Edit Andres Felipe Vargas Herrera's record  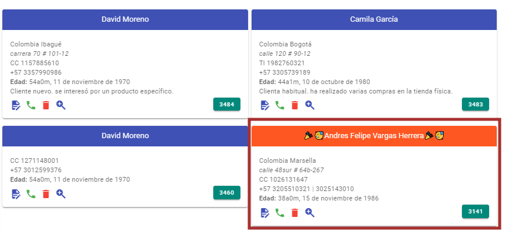265,212
